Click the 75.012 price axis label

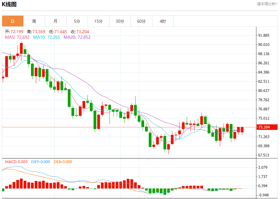click(x=264, y=118)
